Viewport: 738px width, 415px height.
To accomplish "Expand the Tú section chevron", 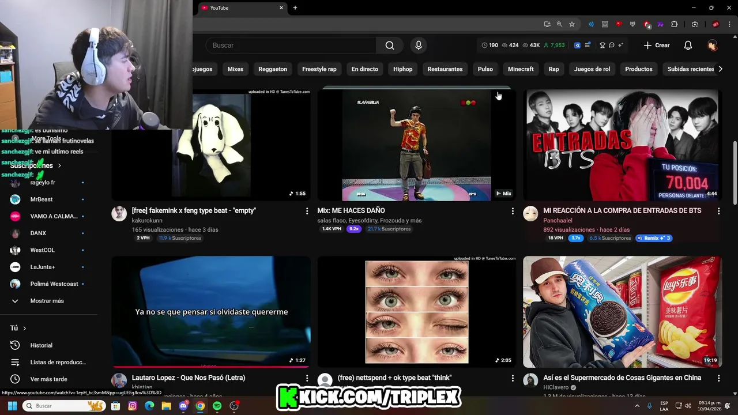I will [x=24, y=328].
